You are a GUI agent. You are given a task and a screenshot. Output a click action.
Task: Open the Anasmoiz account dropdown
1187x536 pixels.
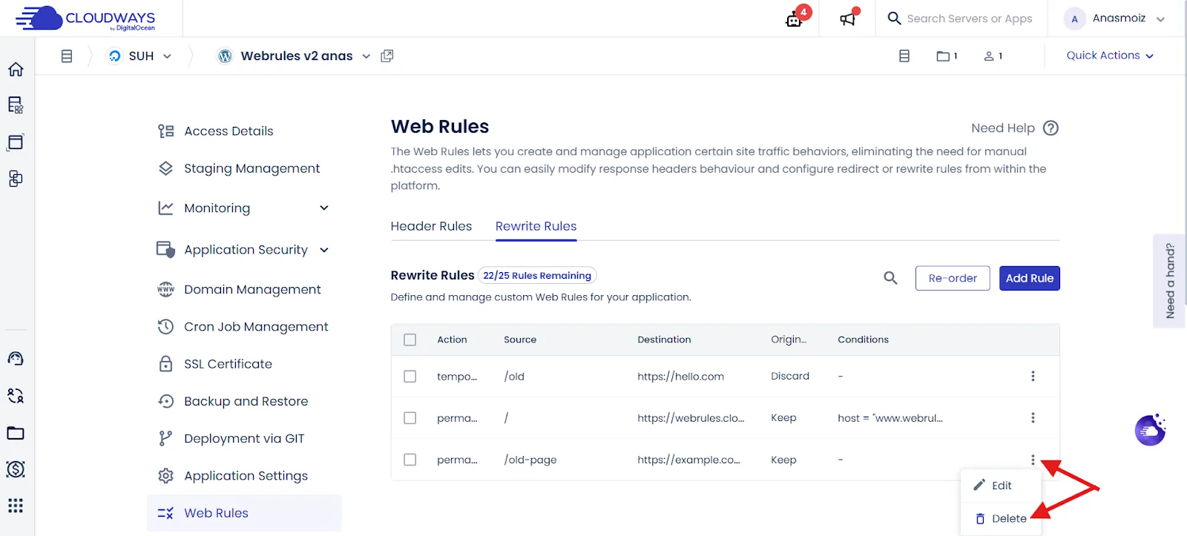(x=1115, y=19)
